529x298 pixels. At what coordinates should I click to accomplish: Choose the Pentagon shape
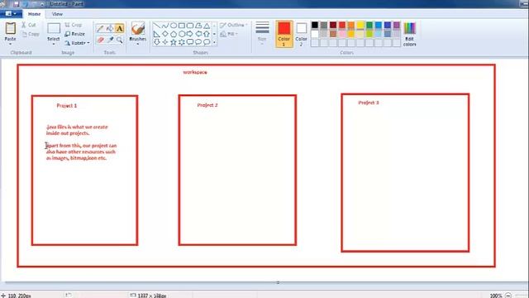tap(174, 34)
